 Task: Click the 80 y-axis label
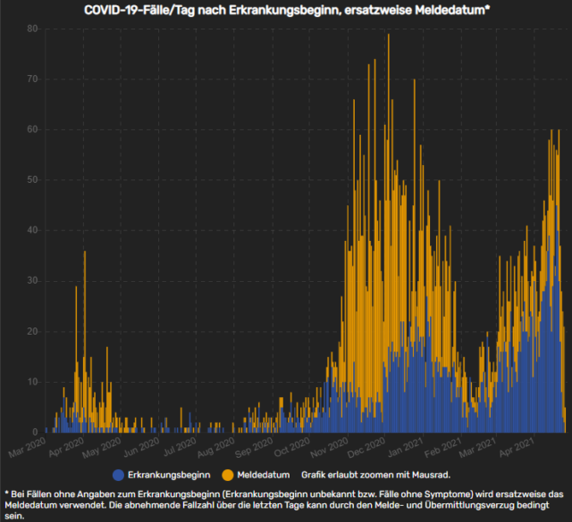pyautogui.click(x=32, y=29)
